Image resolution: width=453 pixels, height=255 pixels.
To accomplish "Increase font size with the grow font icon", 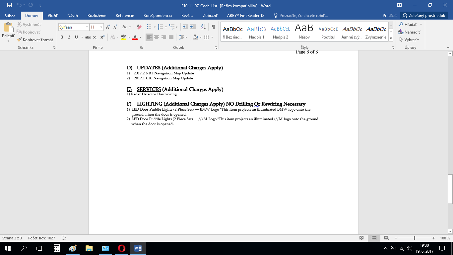I will [108, 27].
